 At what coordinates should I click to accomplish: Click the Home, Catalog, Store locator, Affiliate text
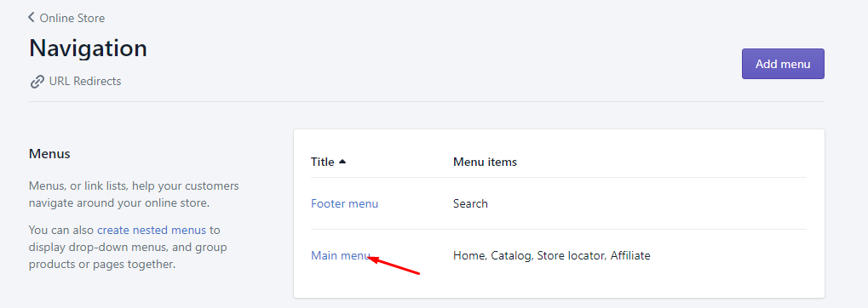(552, 255)
